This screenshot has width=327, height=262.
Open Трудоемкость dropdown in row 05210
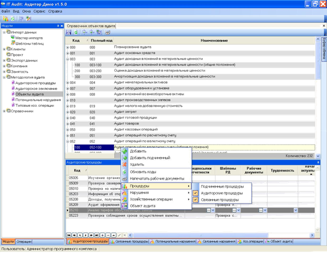tap(296, 210)
